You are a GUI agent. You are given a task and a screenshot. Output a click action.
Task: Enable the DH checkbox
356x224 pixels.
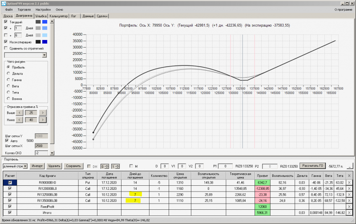point(89,166)
